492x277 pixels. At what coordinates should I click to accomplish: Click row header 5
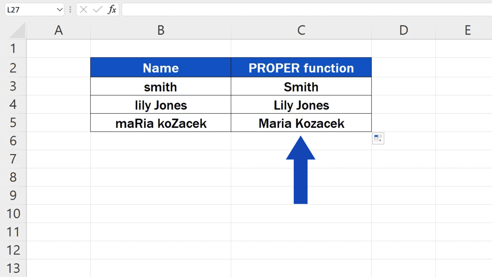pyautogui.click(x=13, y=123)
